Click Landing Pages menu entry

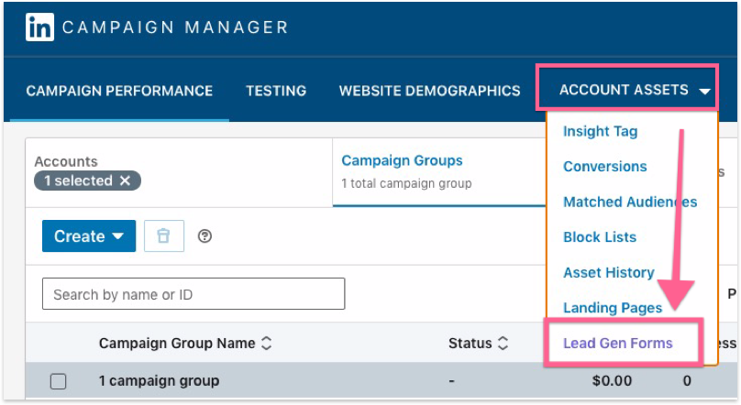(x=612, y=308)
